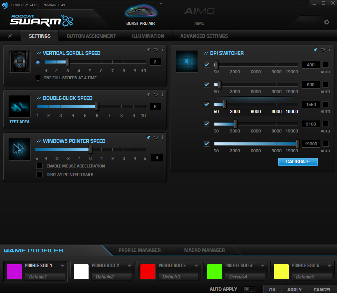This screenshot has height=293, width=337.
Task: Select the Game Profiles heading
Action: (x=33, y=250)
